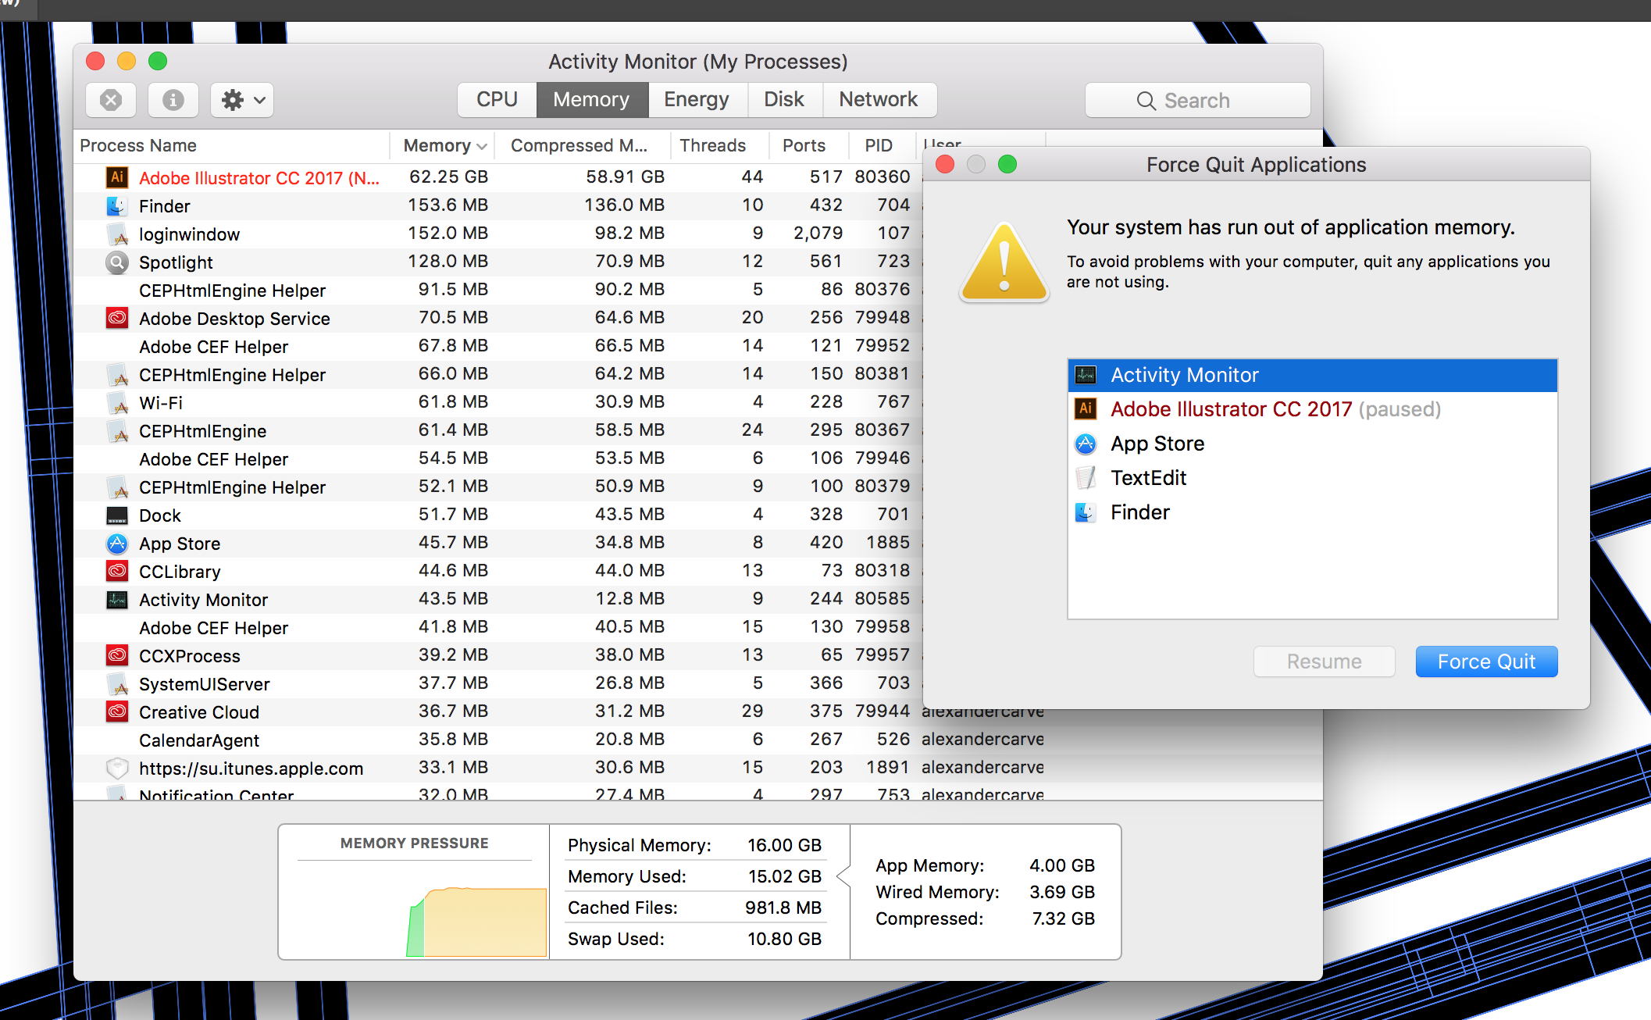Click the su.itunes.apple.com shield icon
The width and height of the screenshot is (1651, 1020).
coord(117,768)
